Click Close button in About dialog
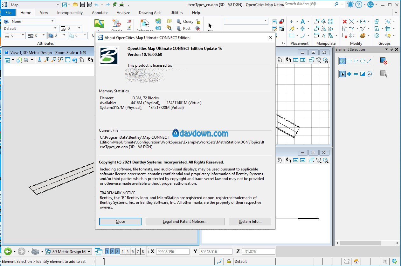The height and width of the screenshot is (266, 401). coord(120,222)
